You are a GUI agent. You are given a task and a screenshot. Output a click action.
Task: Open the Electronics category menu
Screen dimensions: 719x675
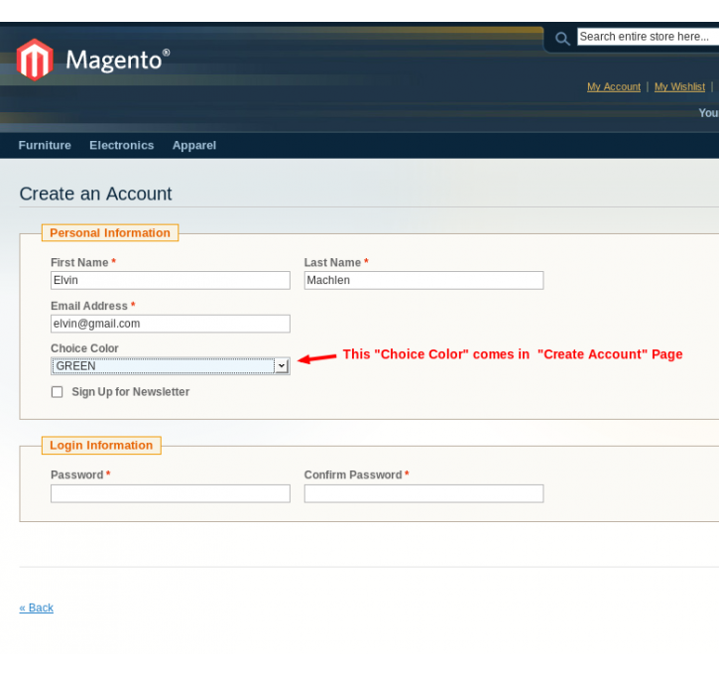coord(122,146)
